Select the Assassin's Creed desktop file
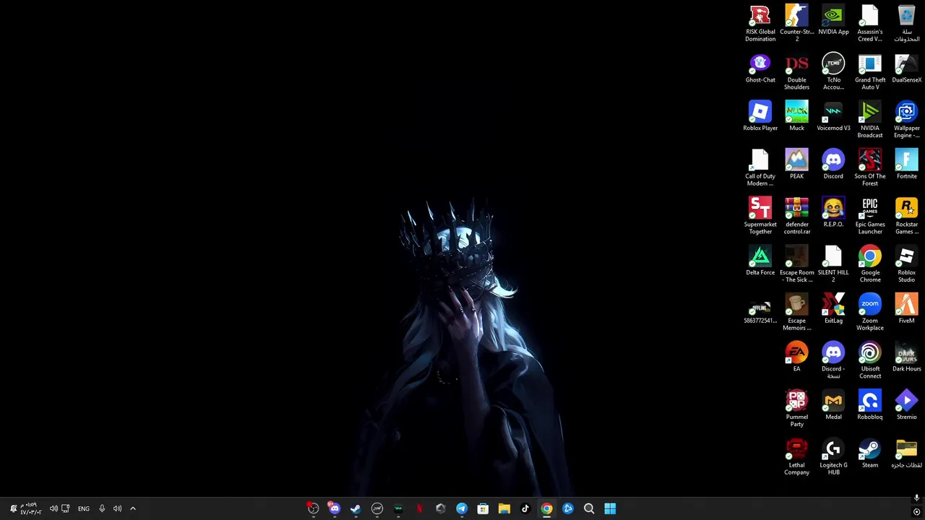The height and width of the screenshot is (520, 925). coord(870,24)
